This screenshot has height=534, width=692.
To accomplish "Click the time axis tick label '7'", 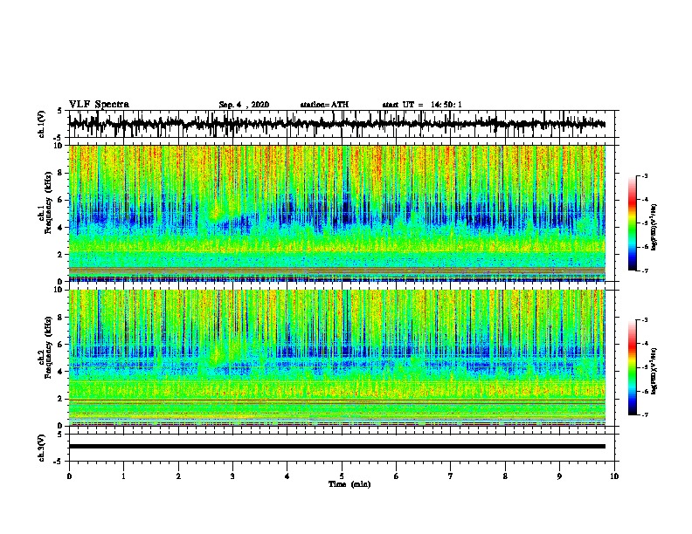I will click(x=451, y=476).
